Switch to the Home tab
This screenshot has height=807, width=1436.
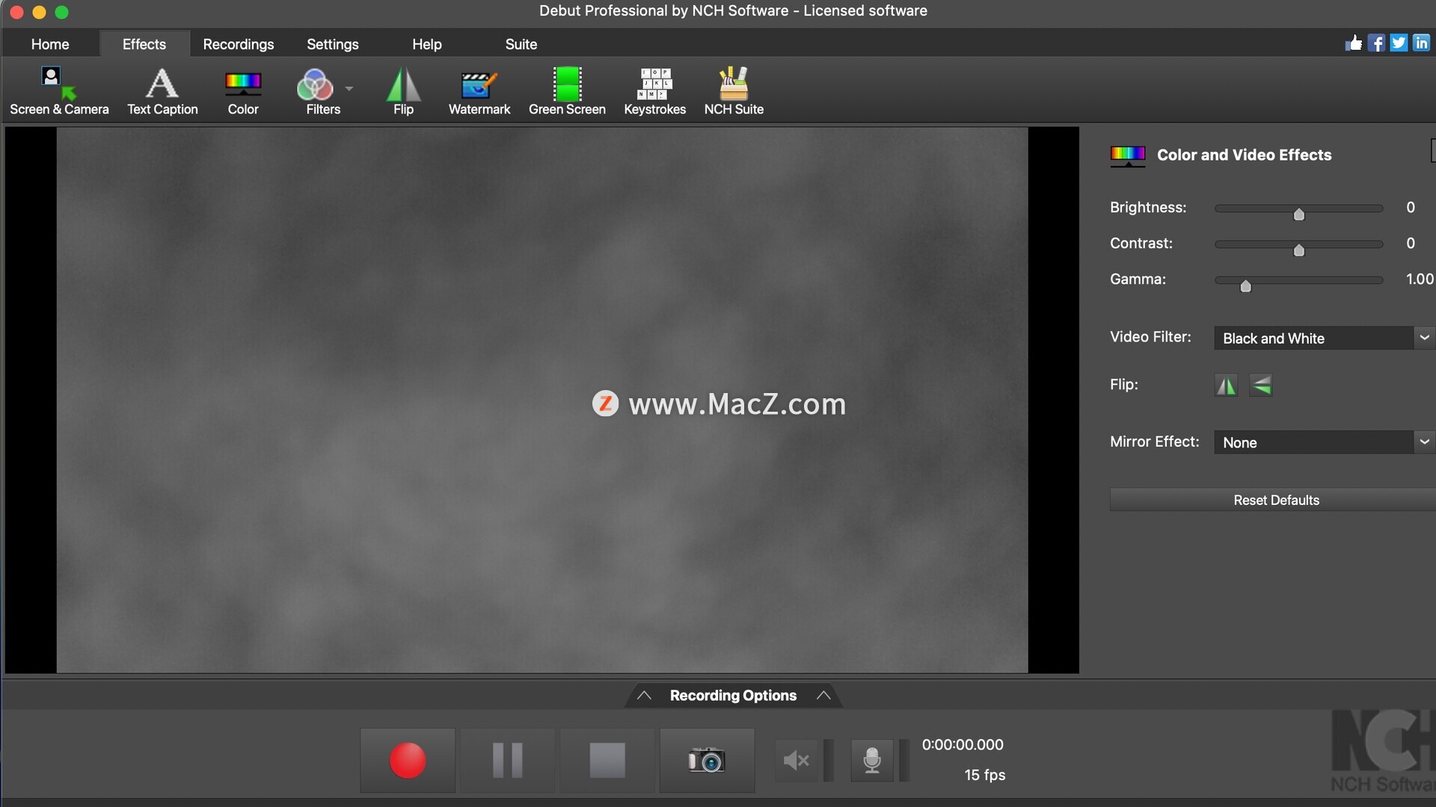pyautogui.click(x=50, y=44)
